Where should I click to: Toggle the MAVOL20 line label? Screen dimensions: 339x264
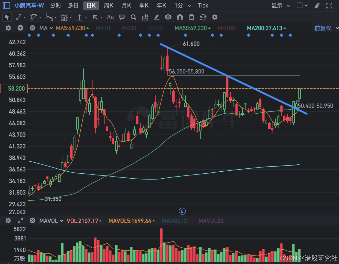tap(212, 221)
